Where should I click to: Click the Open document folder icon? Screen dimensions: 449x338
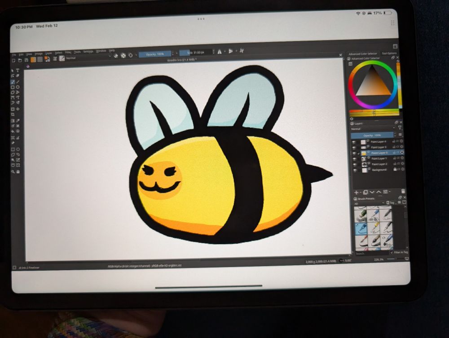(20, 61)
